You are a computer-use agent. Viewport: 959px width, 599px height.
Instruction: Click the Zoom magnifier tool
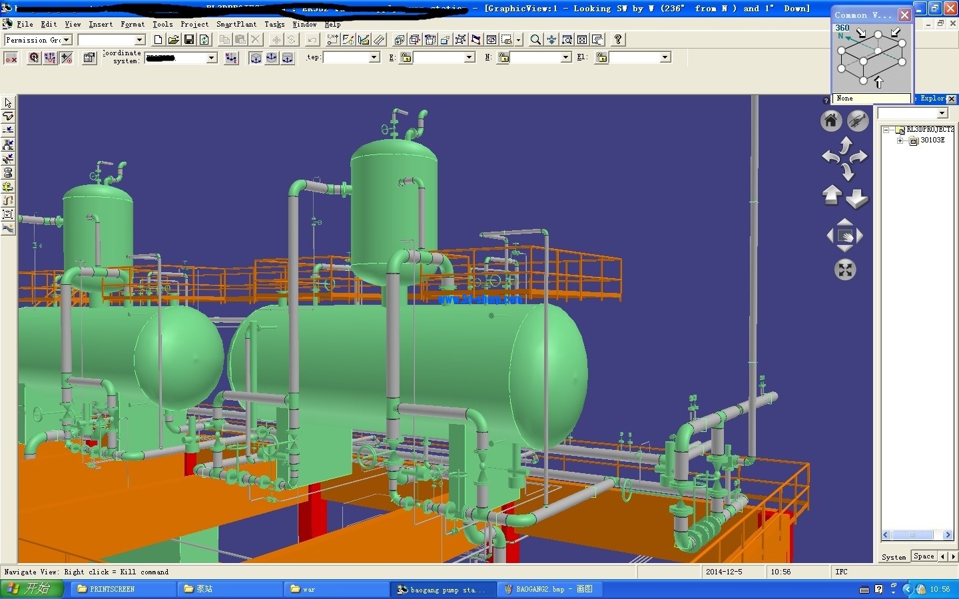click(535, 40)
